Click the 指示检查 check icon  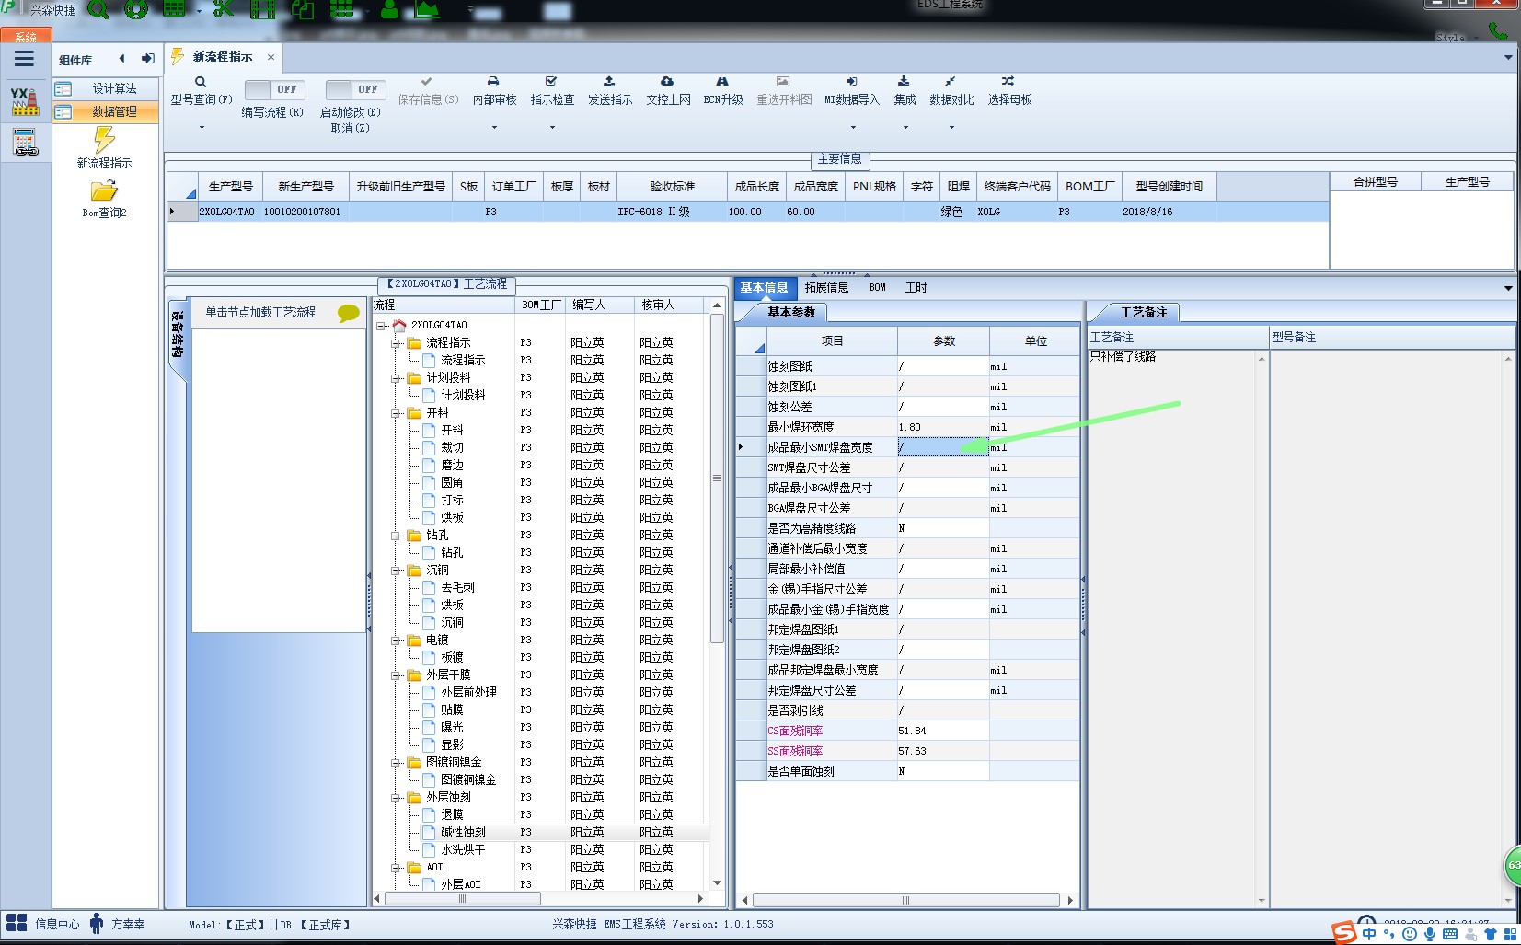551,82
